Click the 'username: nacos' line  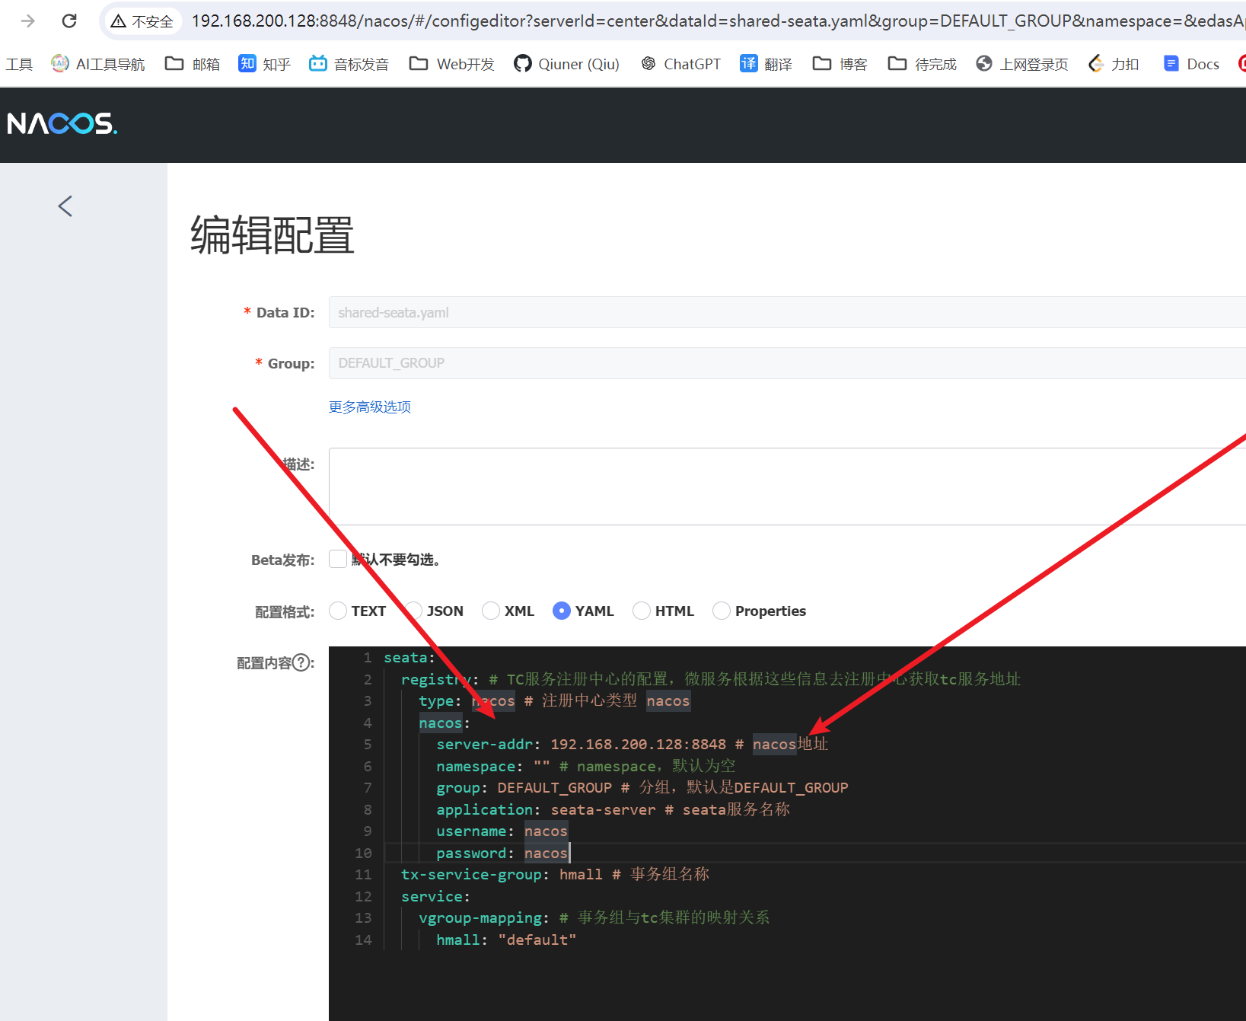[x=502, y=831]
